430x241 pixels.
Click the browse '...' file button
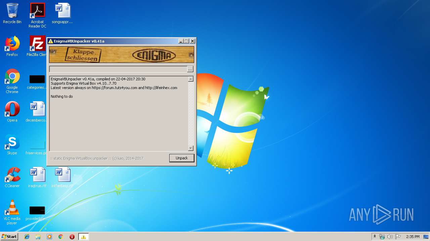[x=190, y=69]
